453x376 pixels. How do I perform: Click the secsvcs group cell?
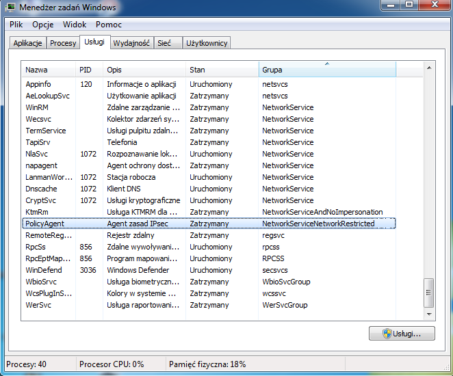[x=275, y=270]
